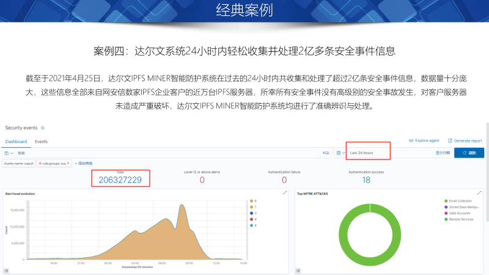Click the cluster.name: wazuh filter pill
489x275 pixels.
[18, 164]
